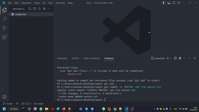Open the Source Control view
The height and width of the screenshot is (112, 199).
[x=4, y=28]
